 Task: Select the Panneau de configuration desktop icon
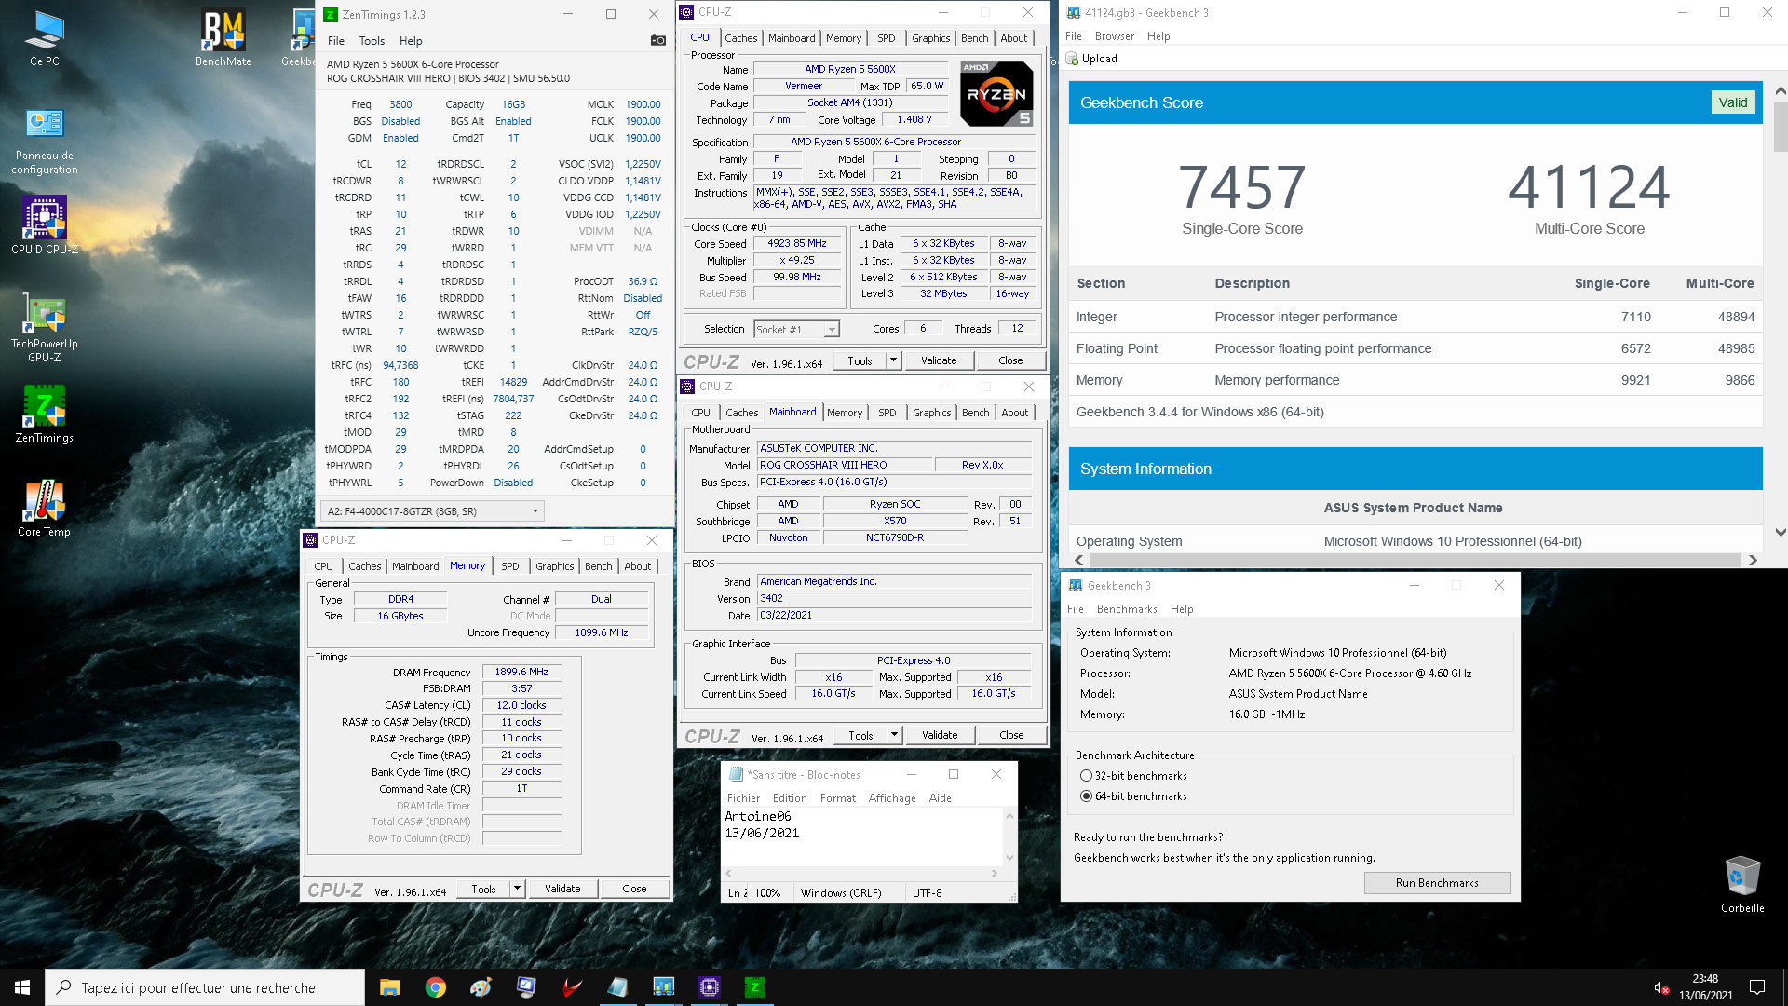[x=45, y=141]
